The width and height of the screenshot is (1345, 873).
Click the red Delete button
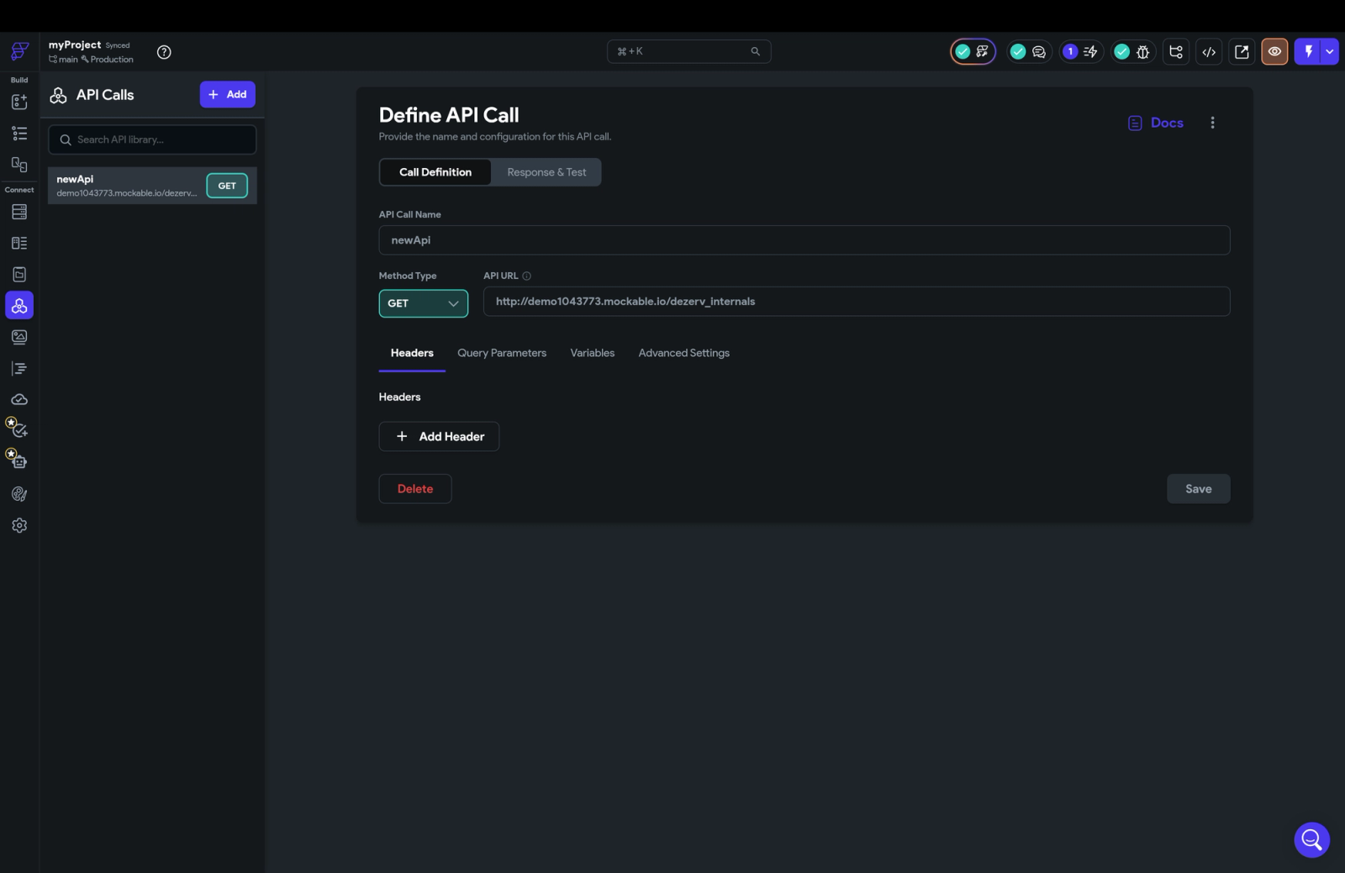(x=415, y=489)
